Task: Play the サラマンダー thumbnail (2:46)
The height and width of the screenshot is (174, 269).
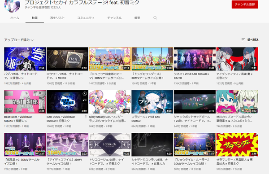Action: [237, 144]
